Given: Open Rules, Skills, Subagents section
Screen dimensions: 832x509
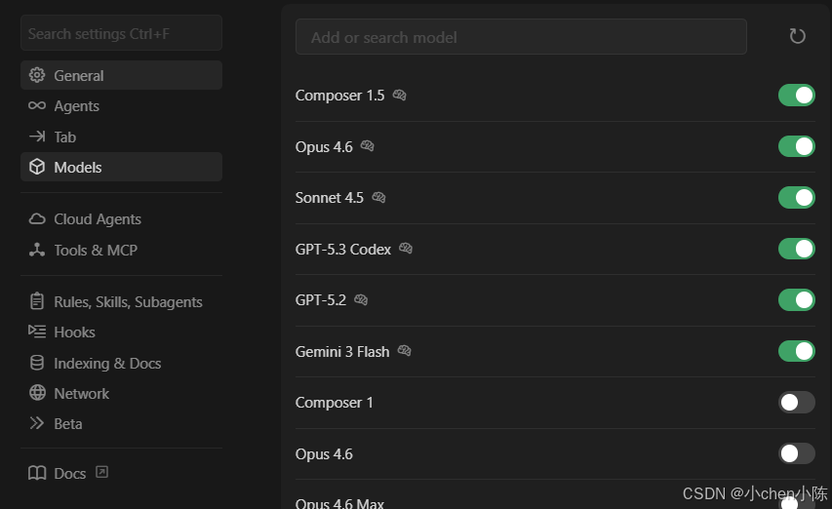Looking at the screenshot, I should (x=121, y=301).
